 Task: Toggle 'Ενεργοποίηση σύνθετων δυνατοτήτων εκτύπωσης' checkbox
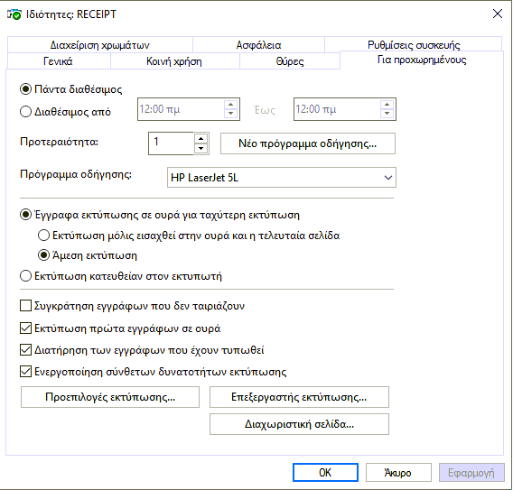[x=25, y=372]
